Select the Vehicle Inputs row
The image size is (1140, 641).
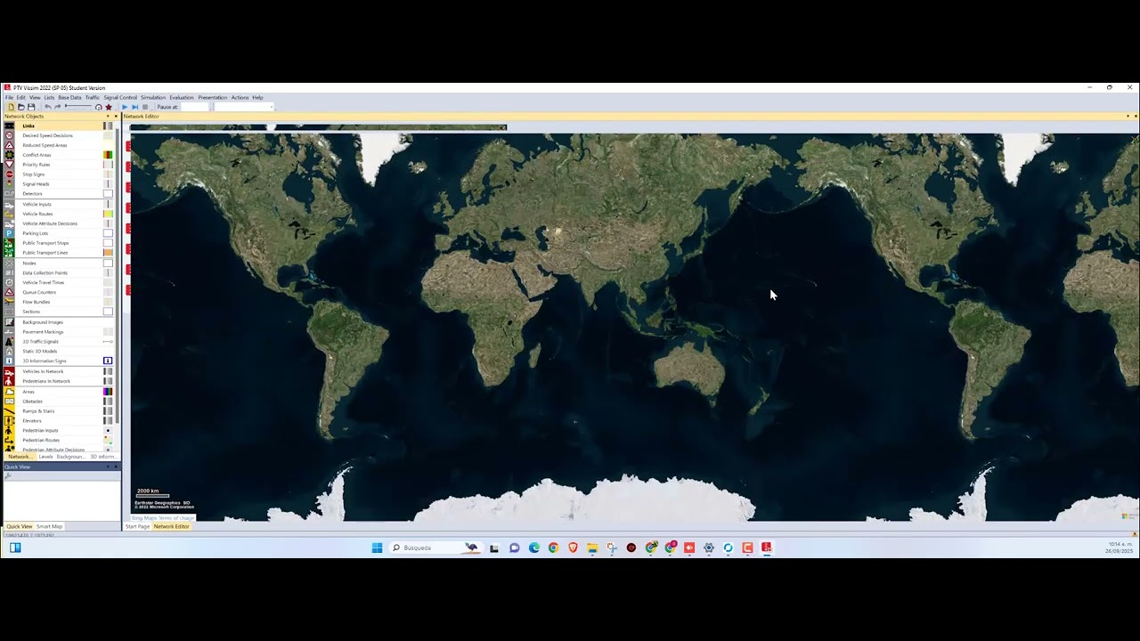click(x=59, y=204)
